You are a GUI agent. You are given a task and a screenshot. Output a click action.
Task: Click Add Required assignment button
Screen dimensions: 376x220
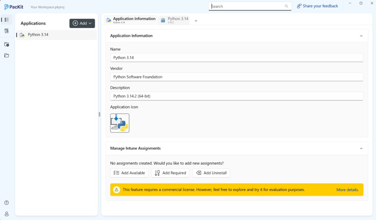[170, 173]
